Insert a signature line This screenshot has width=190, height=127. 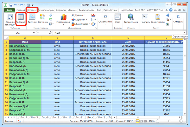(168, 20)
